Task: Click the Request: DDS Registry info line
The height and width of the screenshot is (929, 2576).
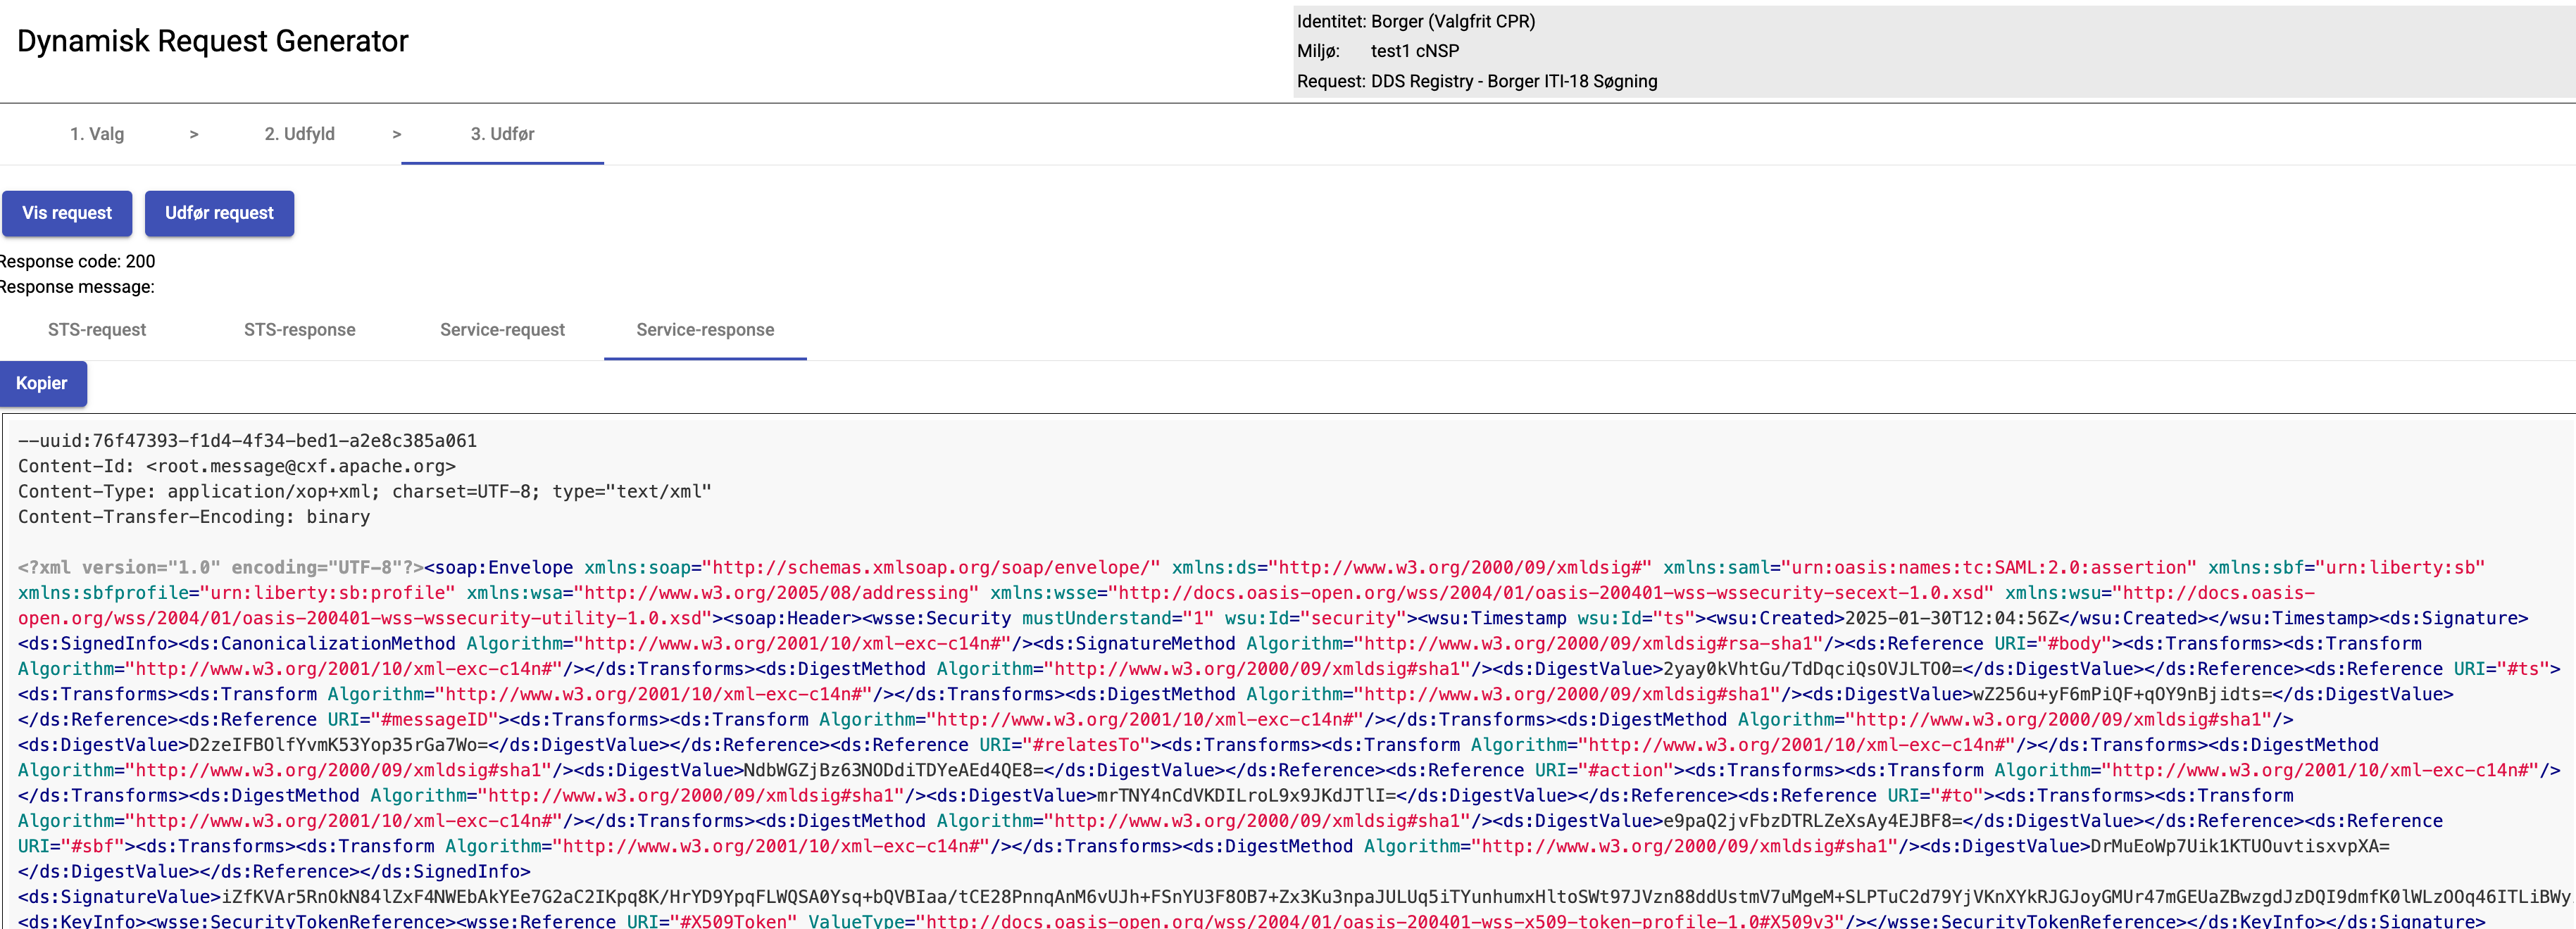Action: click(x=1476, y=81)
